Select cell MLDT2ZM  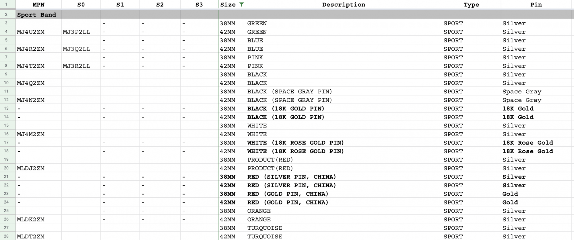click(38, 236)
